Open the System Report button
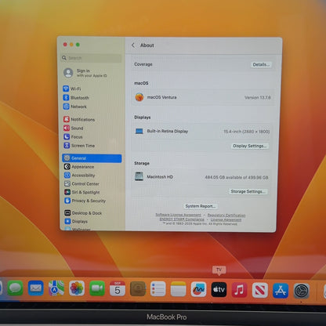 click(x=201, y=206)
